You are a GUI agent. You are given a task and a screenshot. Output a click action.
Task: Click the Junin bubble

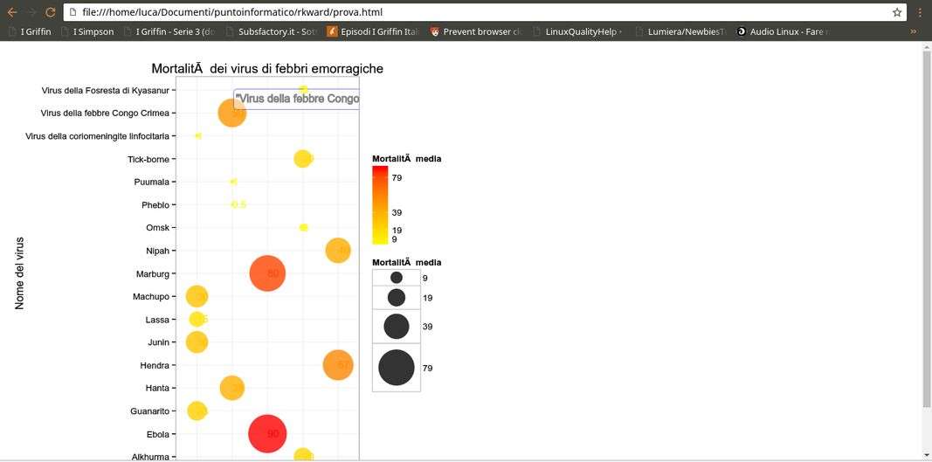(197, 341)
